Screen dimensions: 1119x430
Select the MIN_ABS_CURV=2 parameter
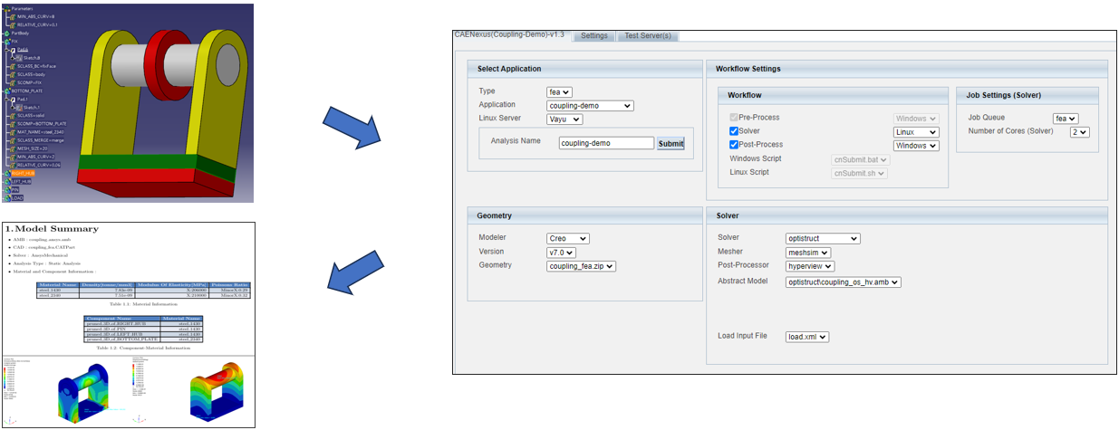coord(33,156)
